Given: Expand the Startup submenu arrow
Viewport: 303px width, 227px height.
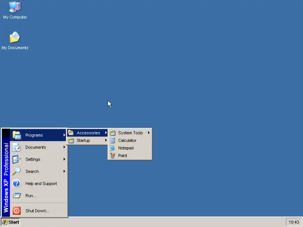Looking at the screenshot, I should click(106, 140).
